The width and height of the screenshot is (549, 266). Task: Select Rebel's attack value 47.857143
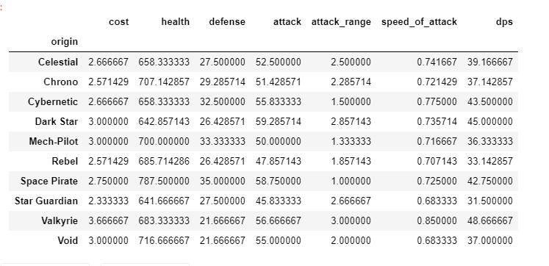(279, 162)
